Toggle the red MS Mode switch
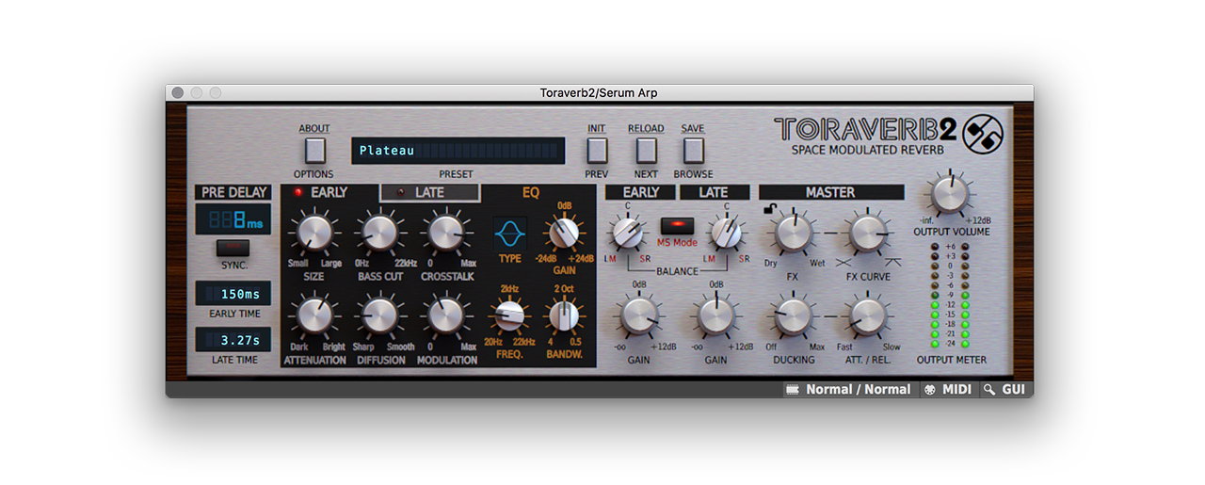This screenshot has height=485, width=1205. pyautogui.click(x=677, y=226)
